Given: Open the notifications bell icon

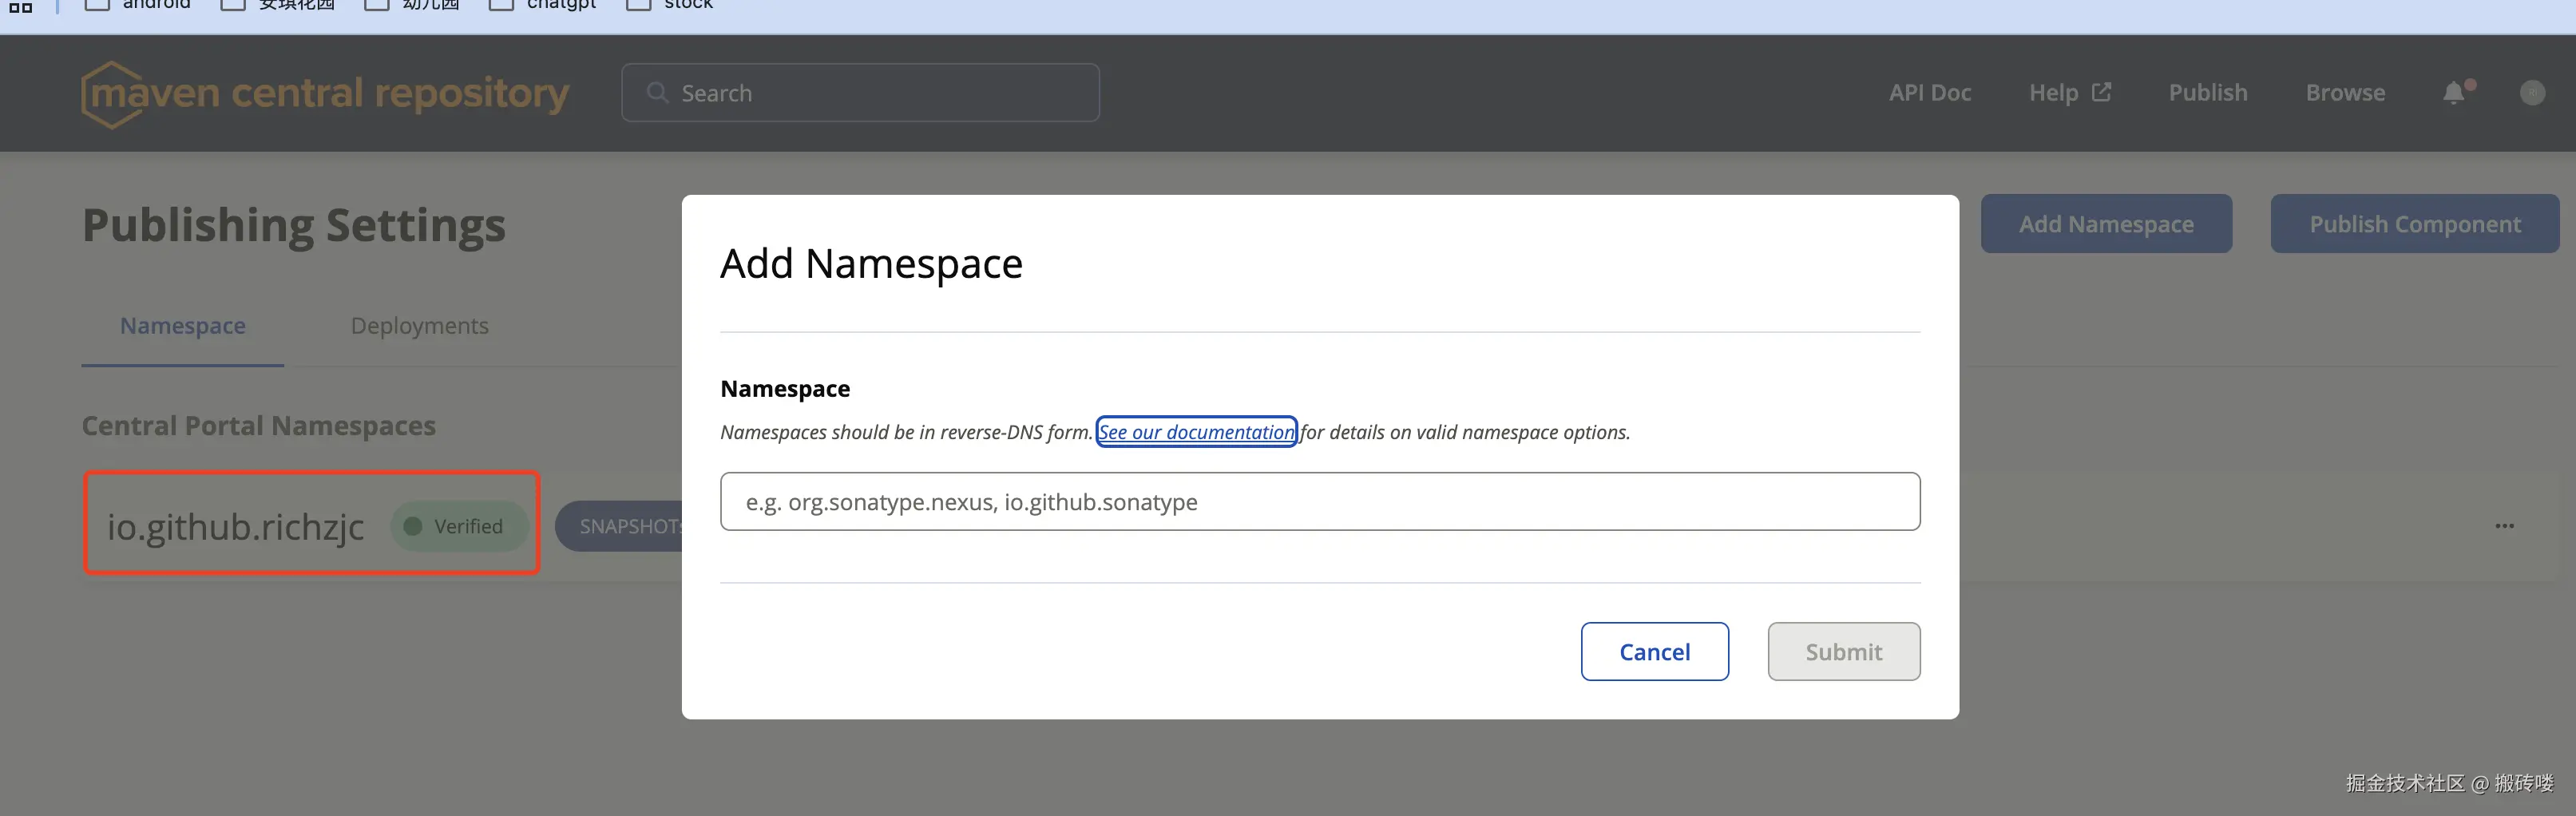Looking at the screenshot, I should click(x=2453, y=93).
